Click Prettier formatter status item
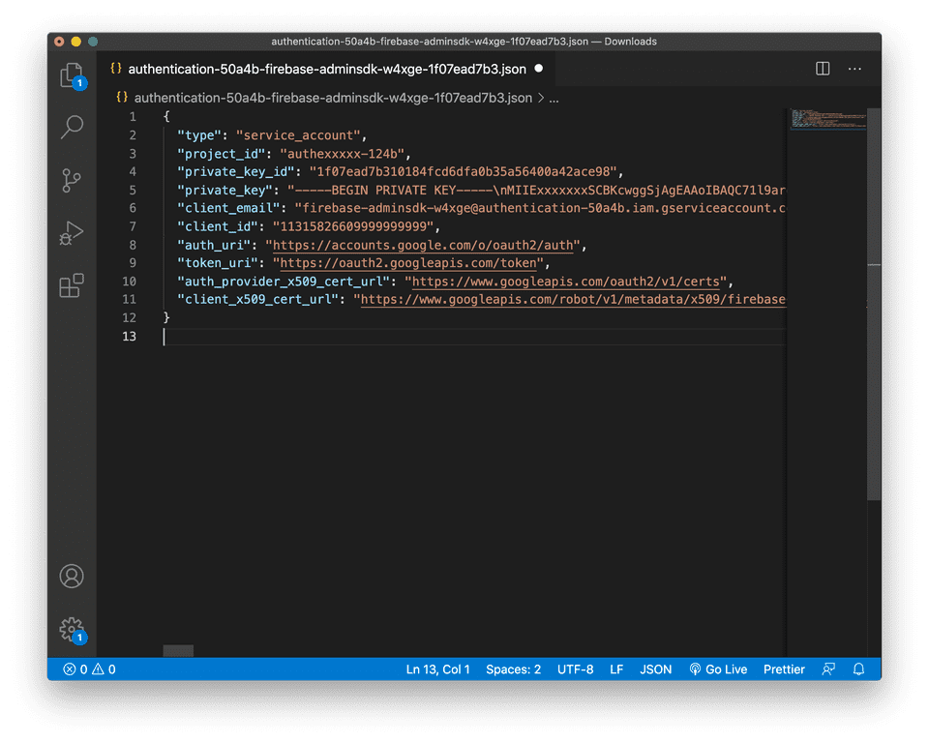The width and height of the screenshot is (929, 743). pos(784,669)
